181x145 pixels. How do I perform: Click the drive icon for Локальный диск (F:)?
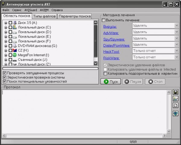15,42
